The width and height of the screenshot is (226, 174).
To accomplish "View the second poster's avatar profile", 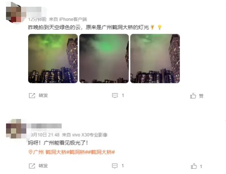I will [x=14, y=129].
